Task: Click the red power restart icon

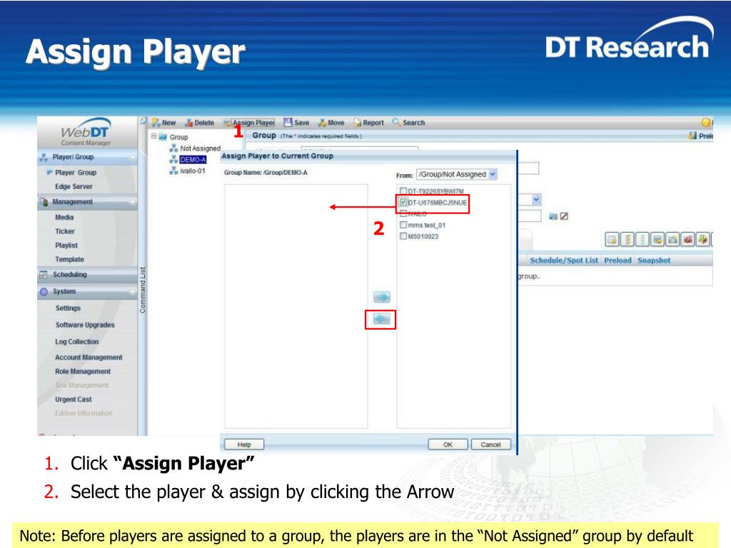Action: pos(687,240)
